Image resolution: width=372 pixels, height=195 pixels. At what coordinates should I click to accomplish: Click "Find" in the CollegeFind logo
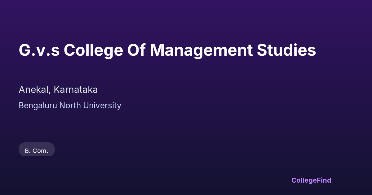[x=324, y=180]
